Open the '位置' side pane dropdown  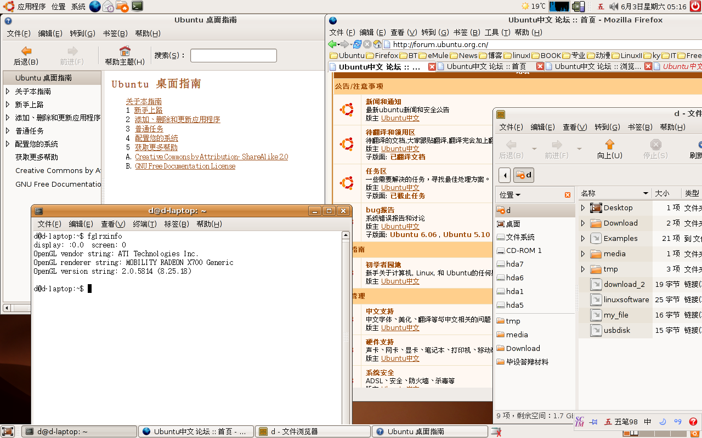510,195
